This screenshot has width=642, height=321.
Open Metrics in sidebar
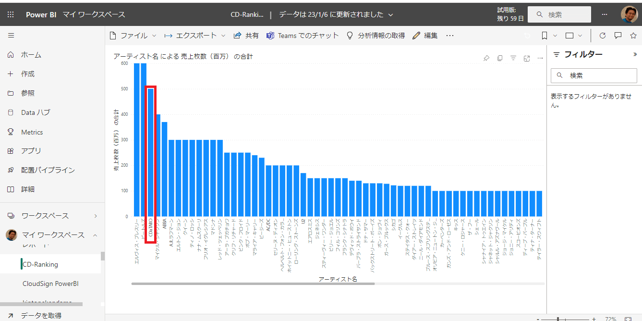pyautogui.click(x=52, y=132)
